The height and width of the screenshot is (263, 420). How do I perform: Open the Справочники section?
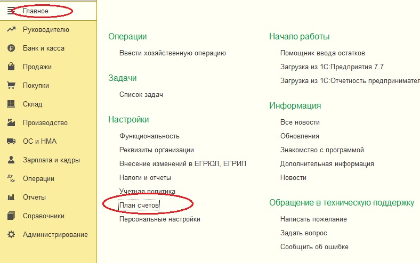click(44, 216)
